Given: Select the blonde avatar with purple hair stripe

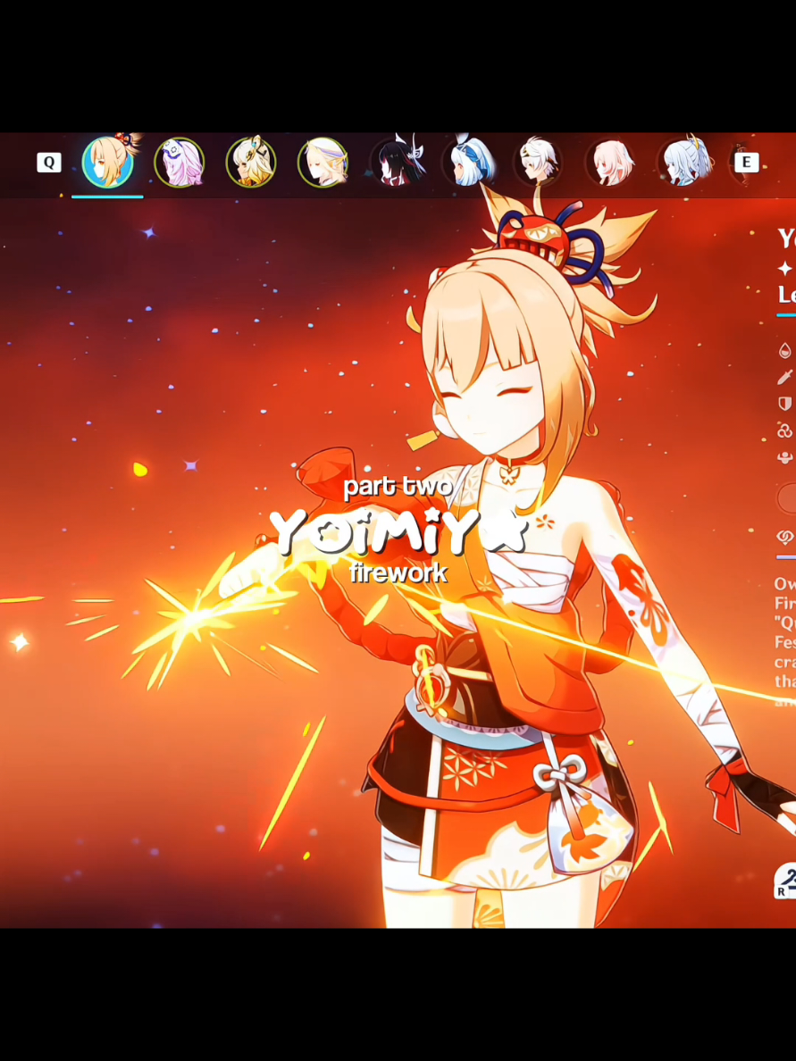Looking at the screenshot, I should (323, 163).
